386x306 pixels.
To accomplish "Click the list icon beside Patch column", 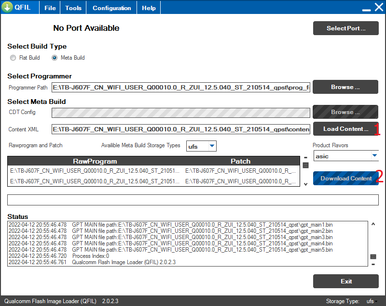I will coord(306,165).
